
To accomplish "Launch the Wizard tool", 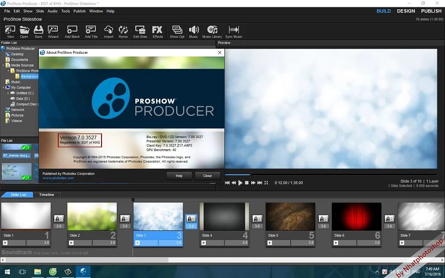I will click(53, 32).
